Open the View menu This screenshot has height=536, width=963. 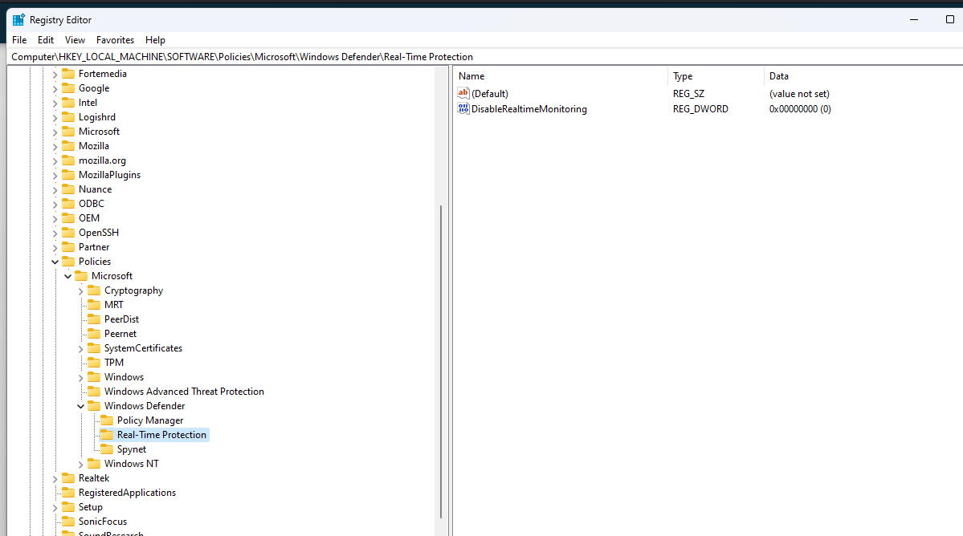pos(75,40)
